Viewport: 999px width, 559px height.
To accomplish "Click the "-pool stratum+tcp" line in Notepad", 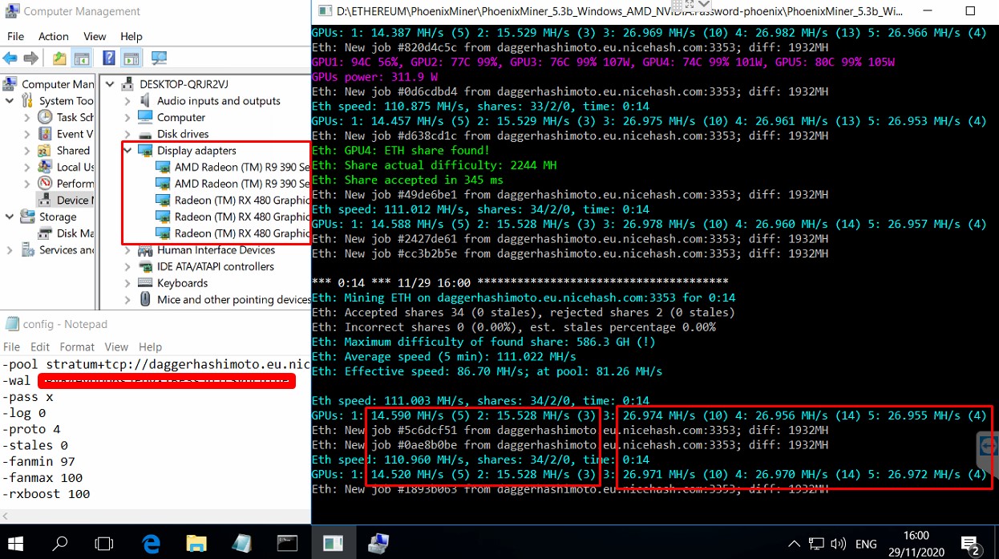I will pyautogui.click(x=156, y=364).
